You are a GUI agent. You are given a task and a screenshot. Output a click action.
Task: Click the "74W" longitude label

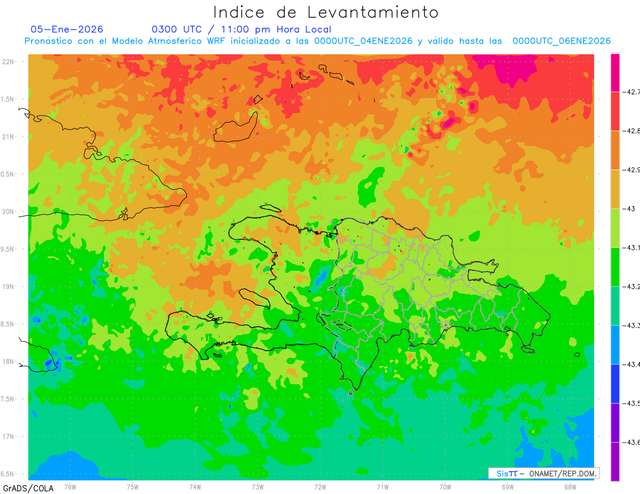click(x=195, y=487)
